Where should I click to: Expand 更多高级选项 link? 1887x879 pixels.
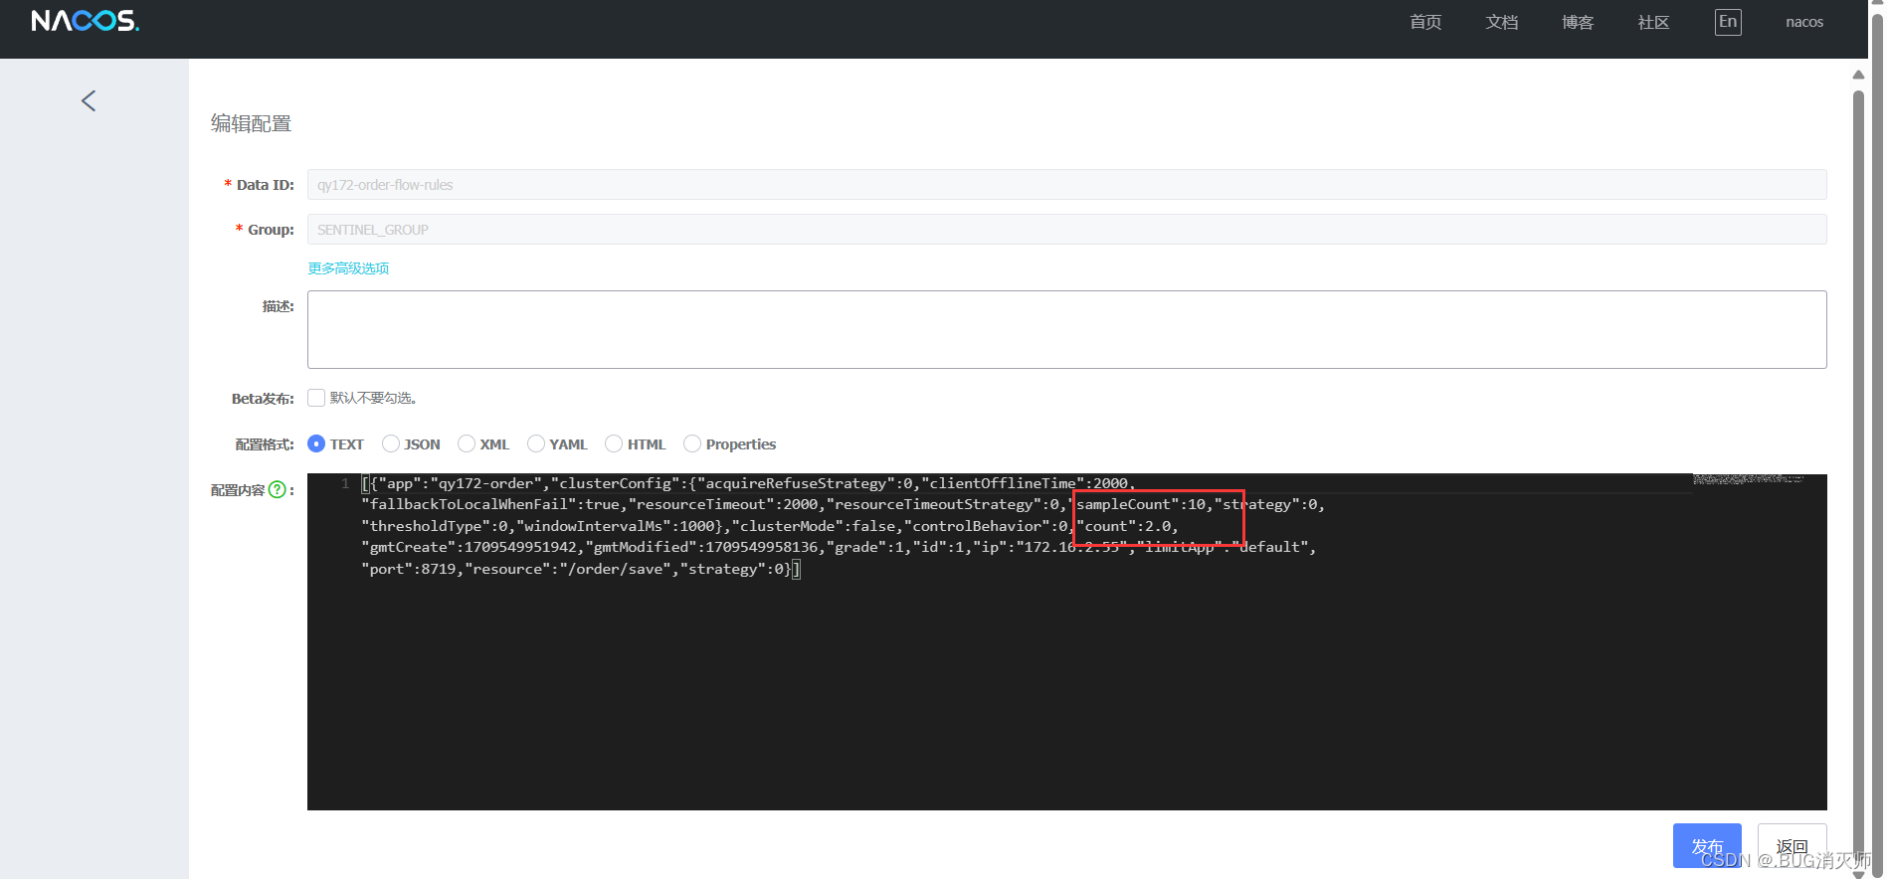[x=348, y=268]
